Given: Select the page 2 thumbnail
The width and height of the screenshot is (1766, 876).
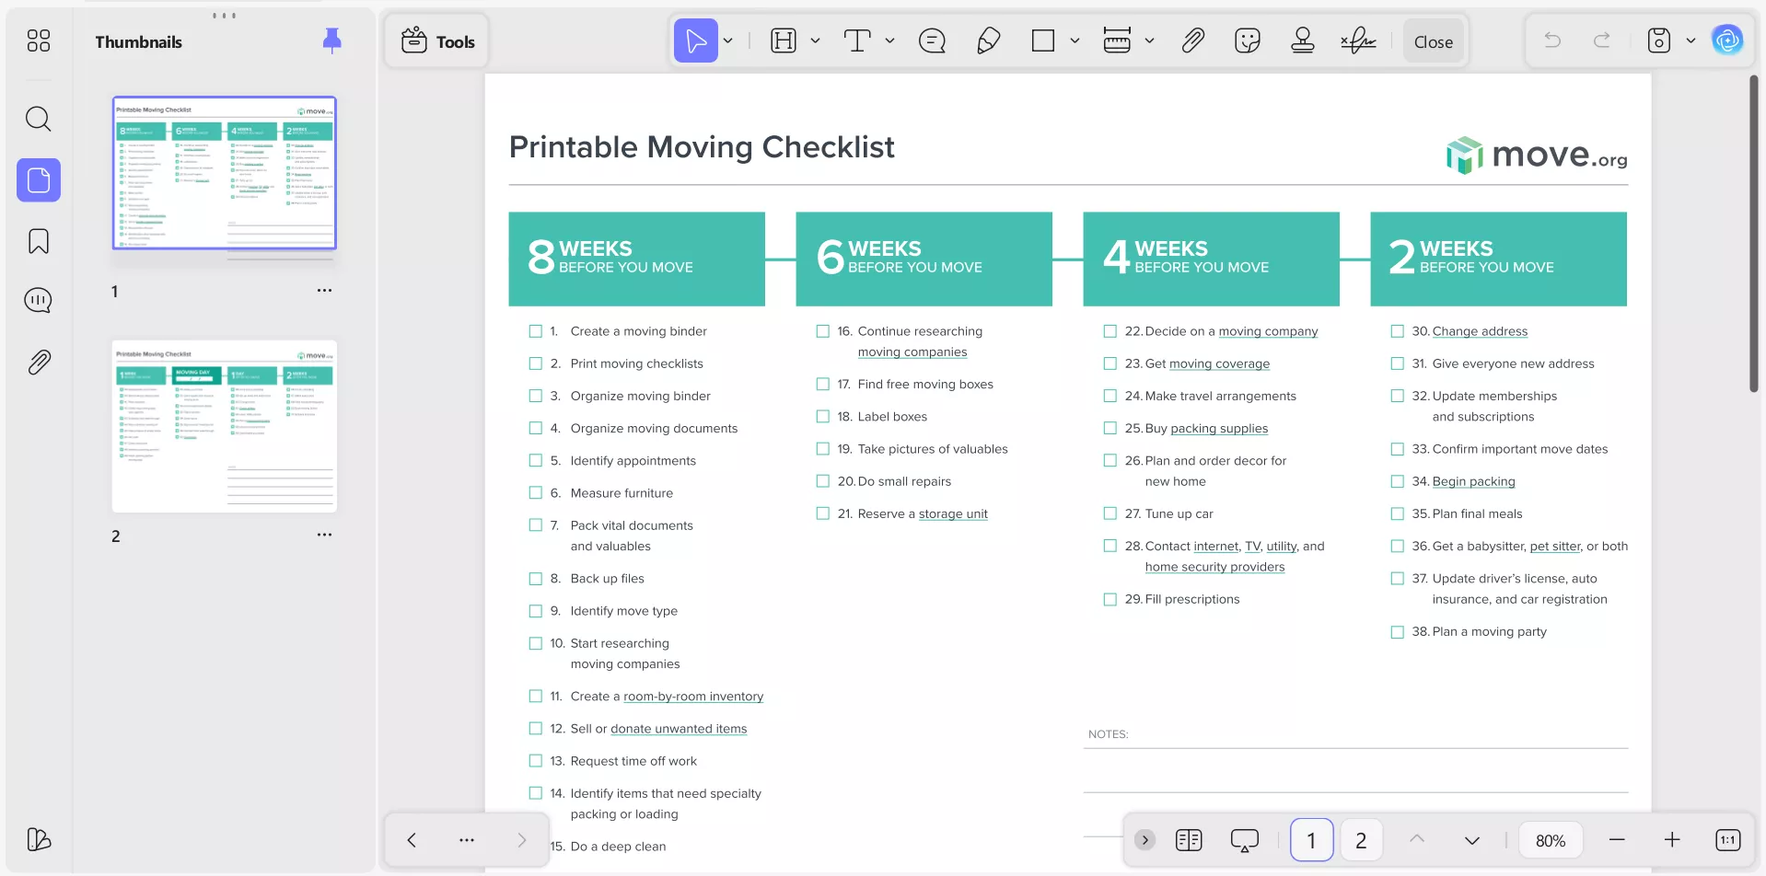Looking at the screenshot, I should (225, 426).
